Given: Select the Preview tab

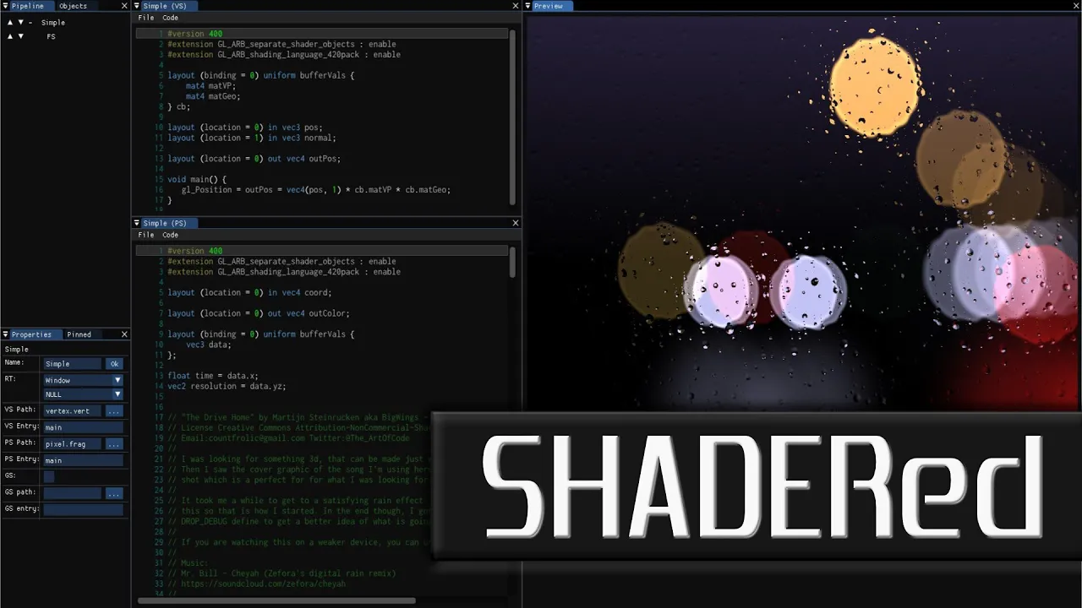Looking at the screenshot, I should pyautogui.click(x=549, y=6).
